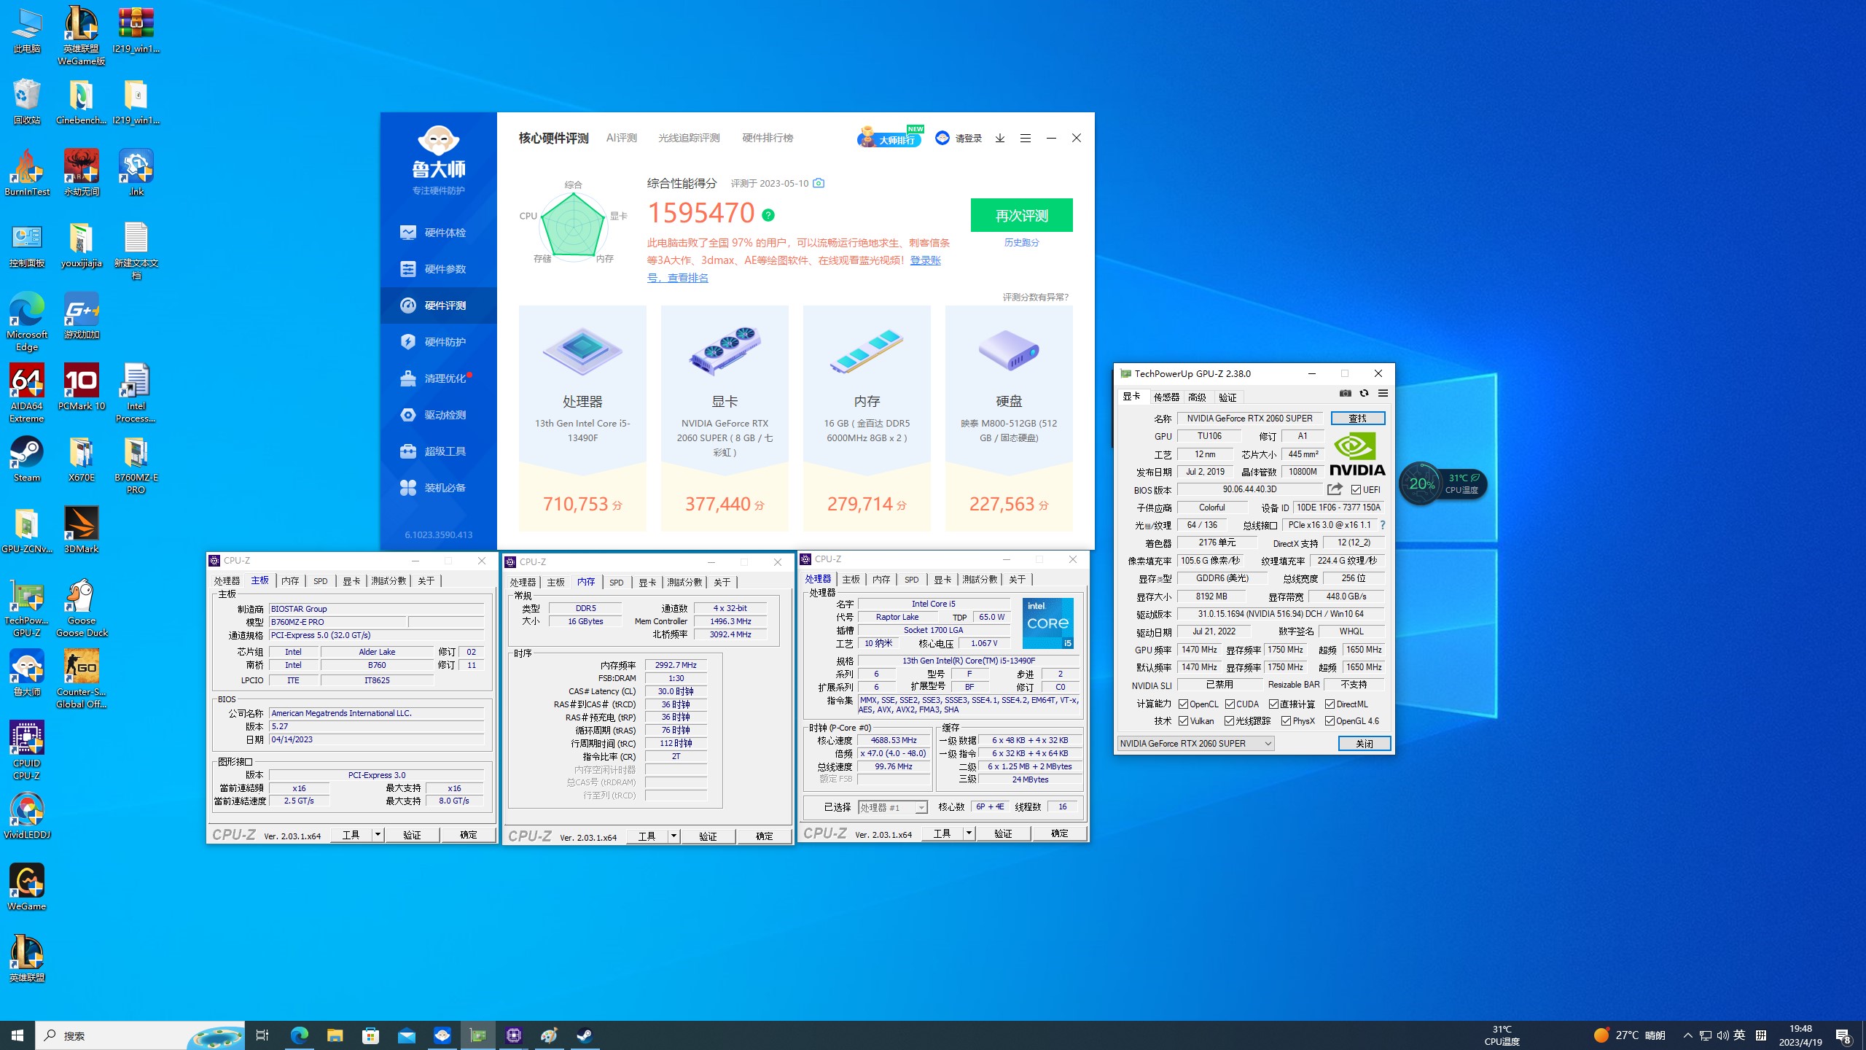Viewport: 1866px width, 1050px height.
Task: Open GPU-Z hamburger menu icon
Action: click(x=1383, y=394)
